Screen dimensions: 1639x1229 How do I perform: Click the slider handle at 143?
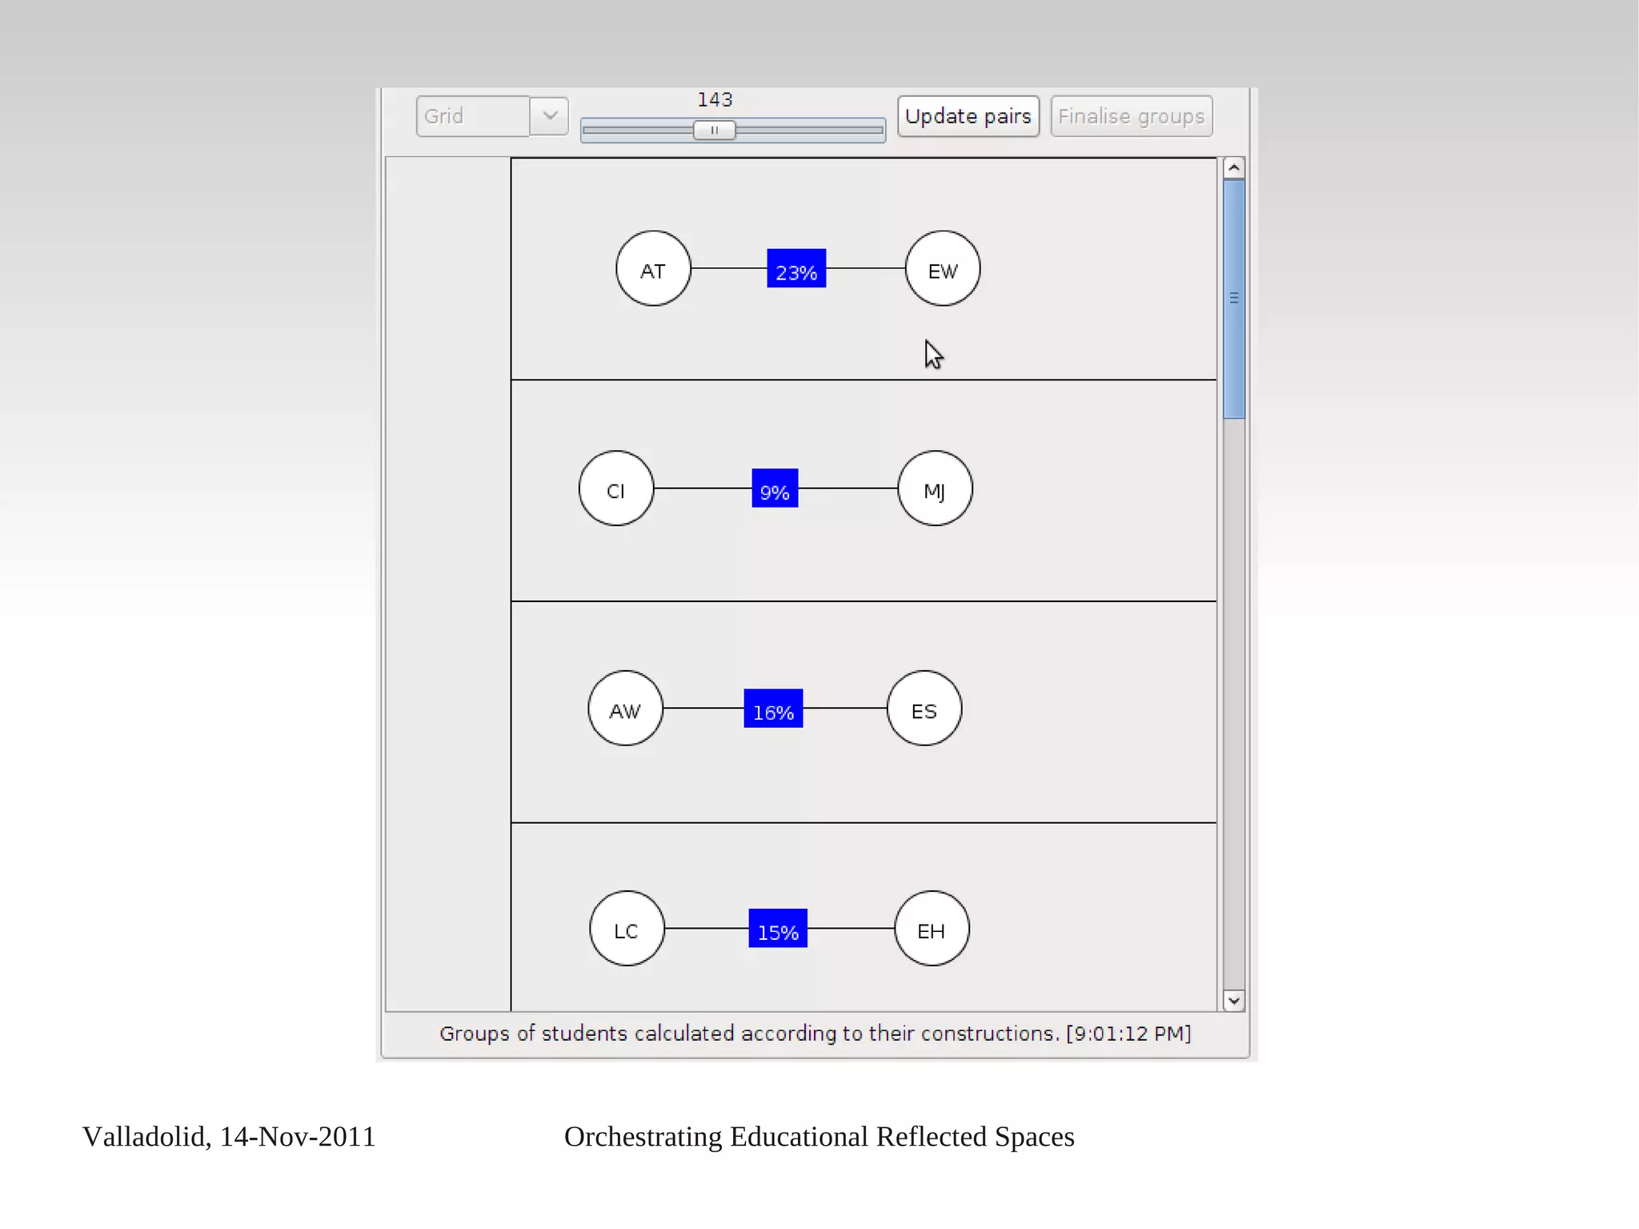[714, 130]
